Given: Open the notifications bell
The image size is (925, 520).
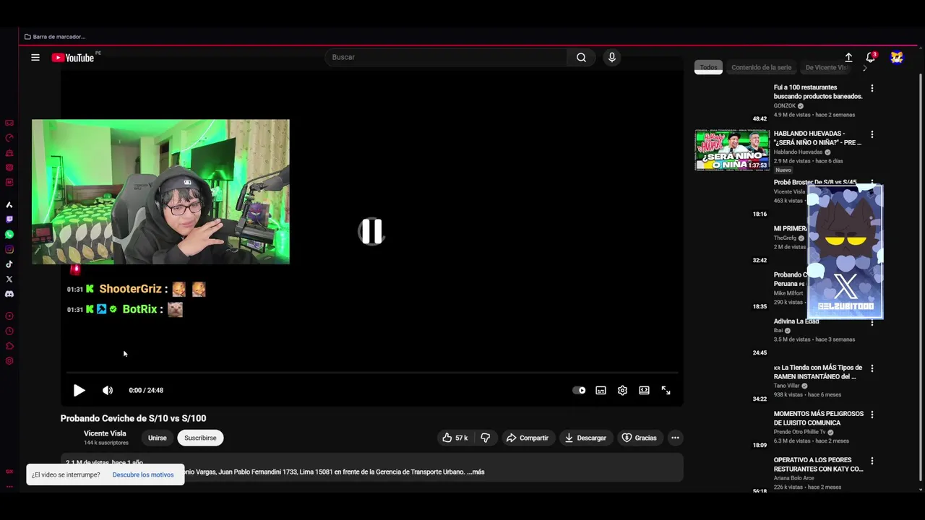Looking at the screenshot, I should [871, 57].
